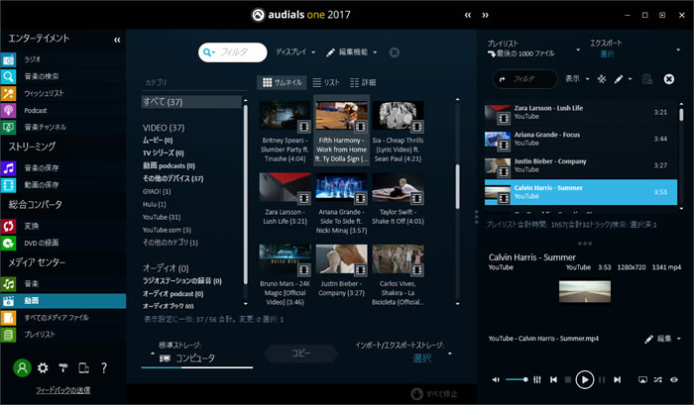Click the send feedback (フィードバックの送信) link

click(x=62, y=390)
